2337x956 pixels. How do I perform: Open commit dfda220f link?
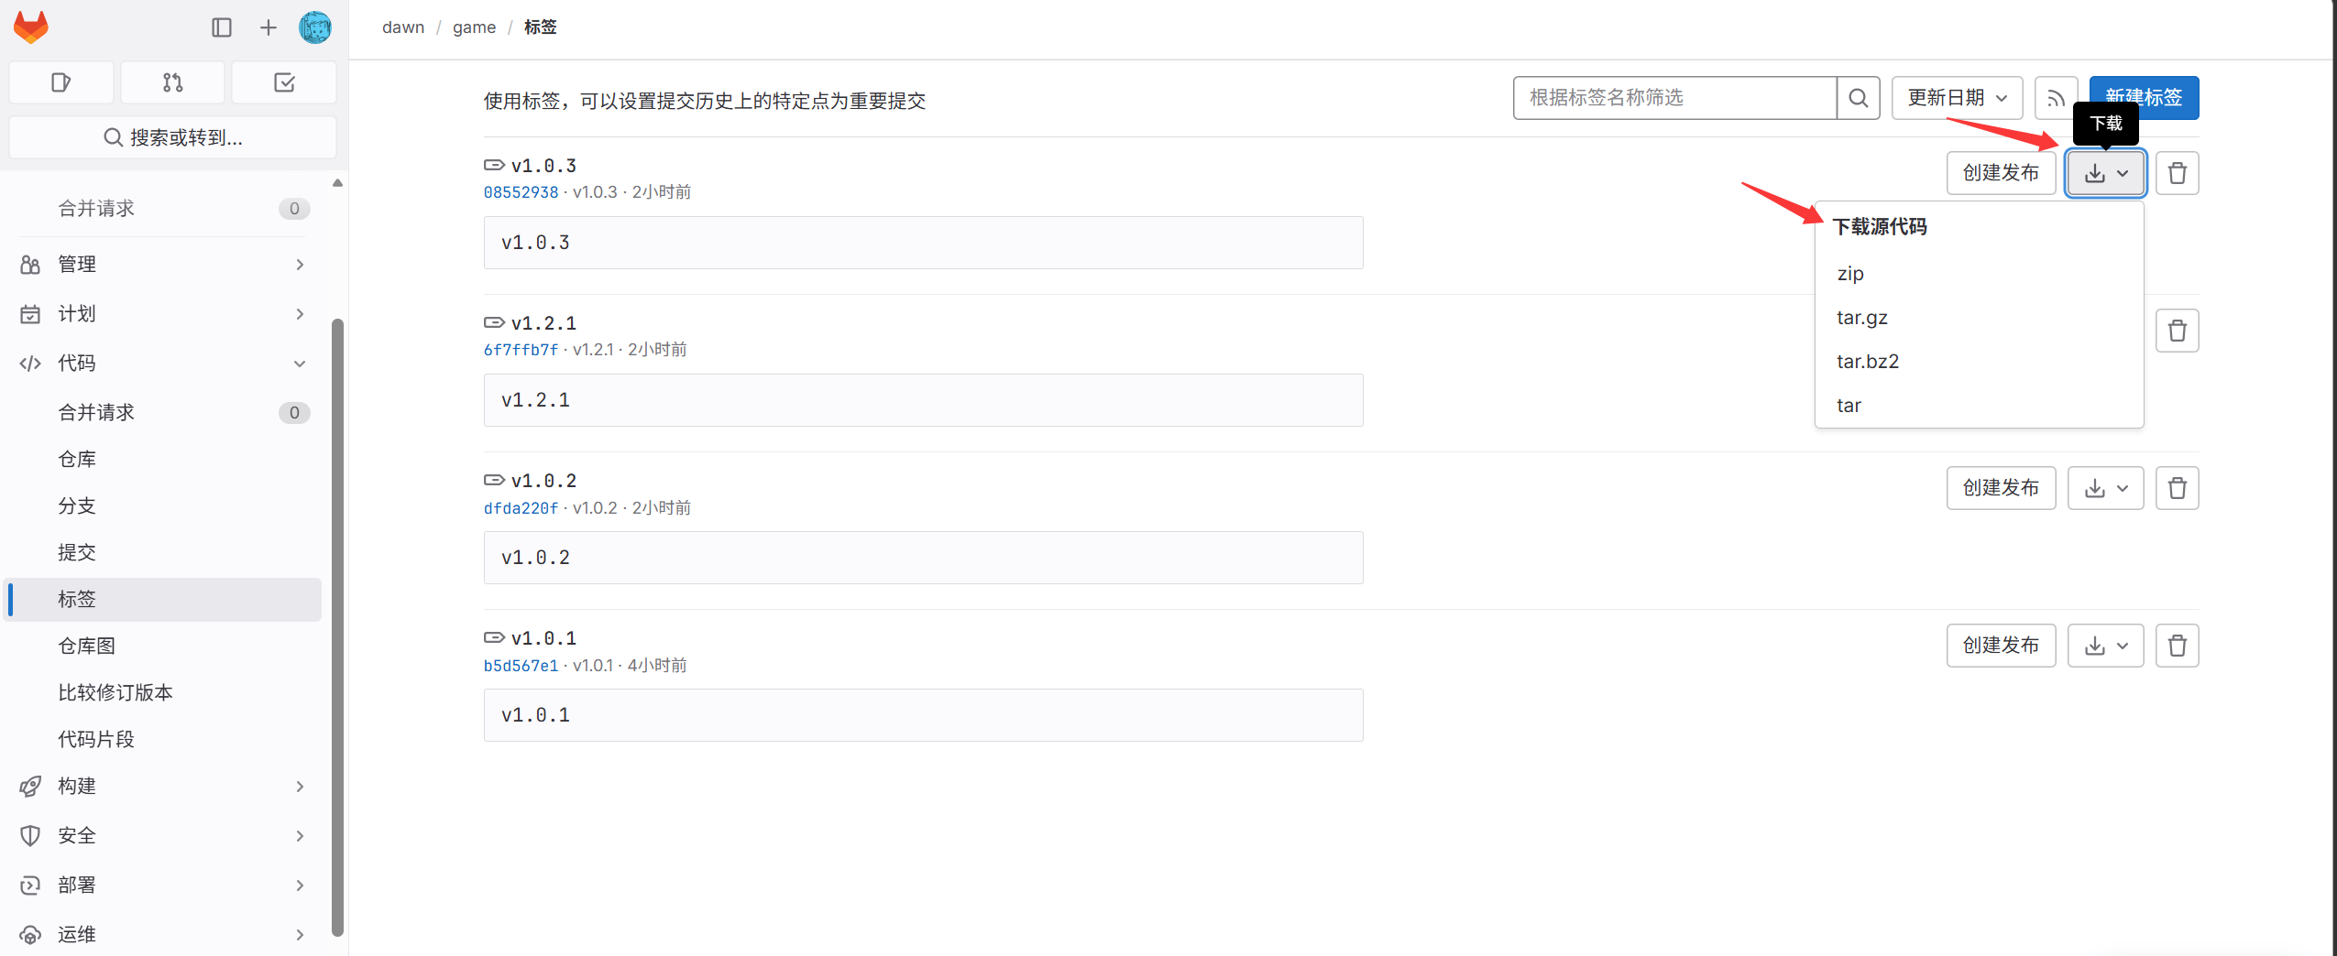521,508
